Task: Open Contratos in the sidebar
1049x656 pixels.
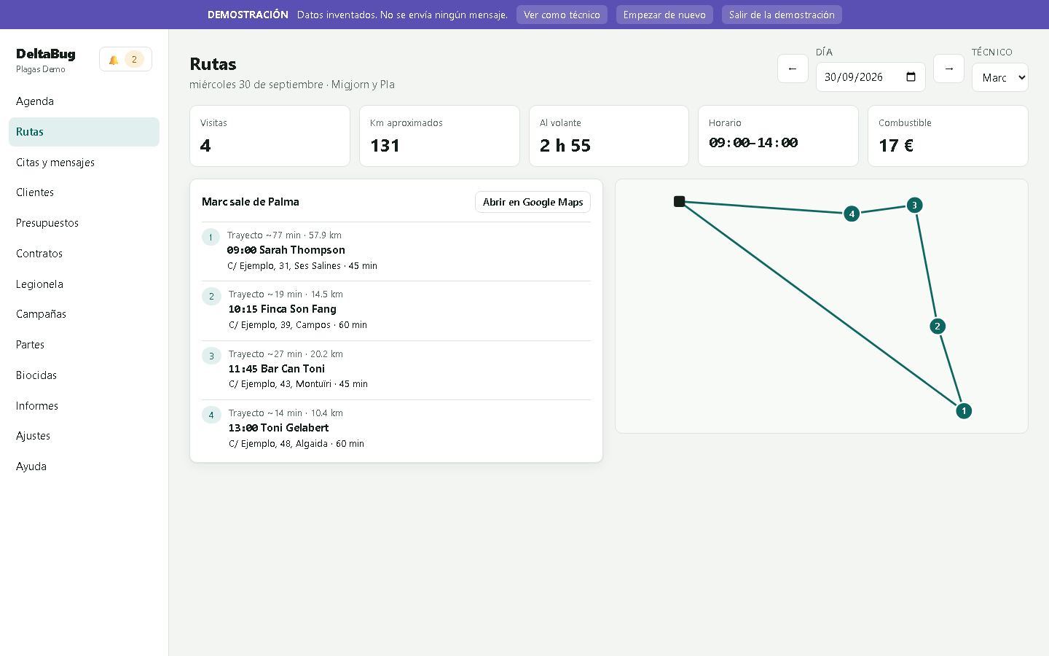Action: tap(84, 254)
